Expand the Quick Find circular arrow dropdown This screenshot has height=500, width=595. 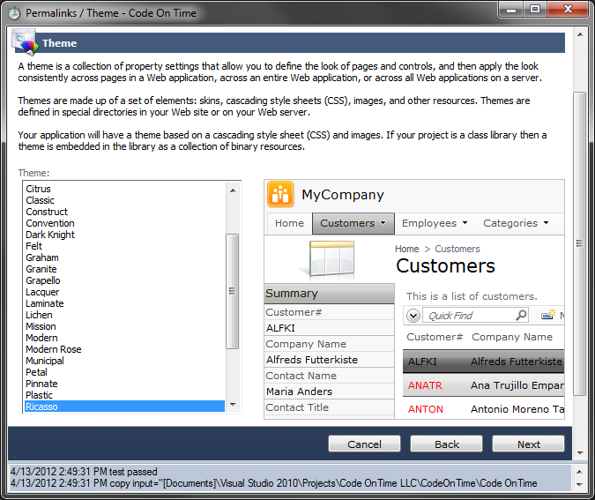tap(413, 316)
